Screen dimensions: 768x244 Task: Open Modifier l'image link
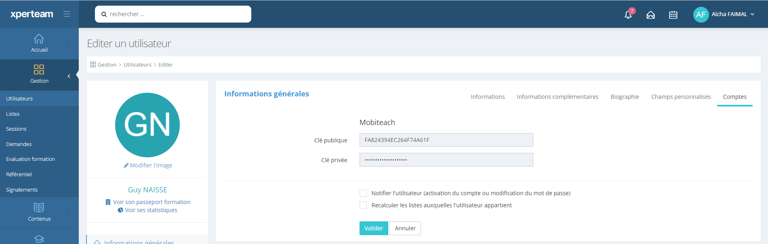148,165
